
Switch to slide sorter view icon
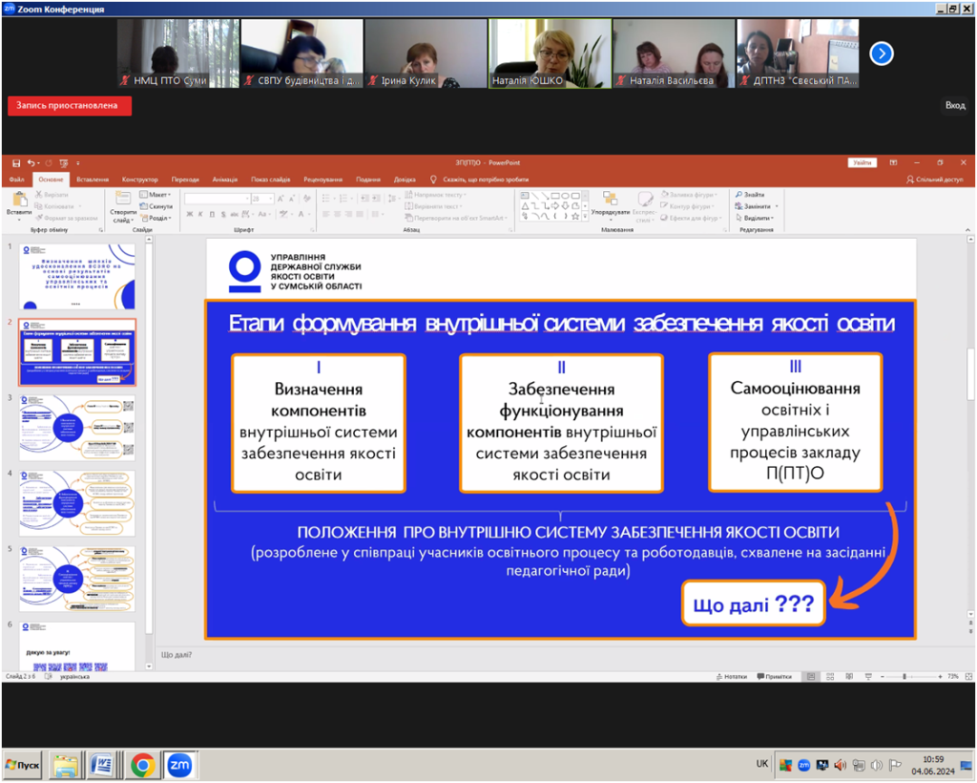pos(830,676)
